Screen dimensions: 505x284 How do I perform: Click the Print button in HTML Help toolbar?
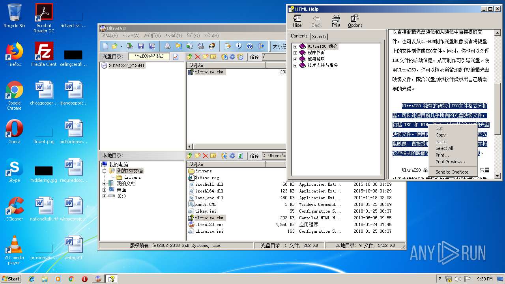click(x=336, y=21)
